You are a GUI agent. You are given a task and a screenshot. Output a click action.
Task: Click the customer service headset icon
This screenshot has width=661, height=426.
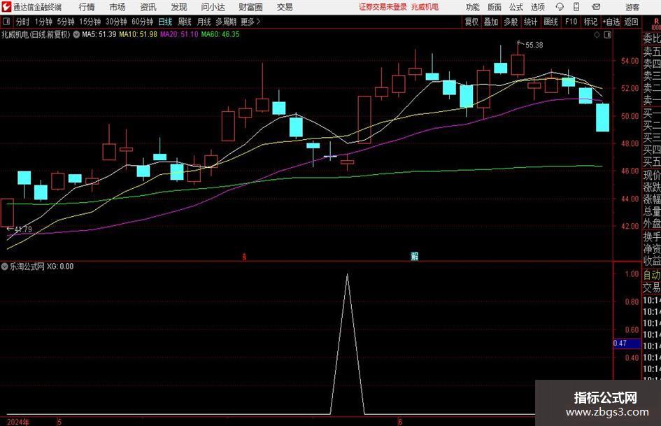coord(560,7)
